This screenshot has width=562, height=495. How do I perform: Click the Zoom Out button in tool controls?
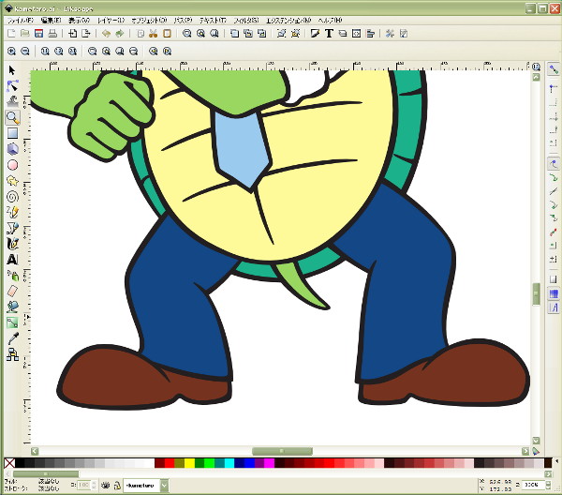[x=25, y=52]
